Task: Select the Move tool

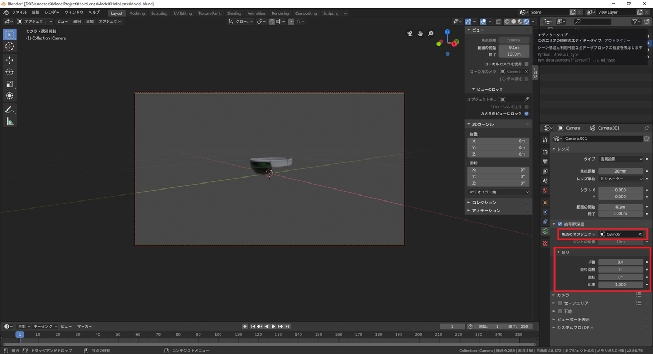Action: point(10,60)
